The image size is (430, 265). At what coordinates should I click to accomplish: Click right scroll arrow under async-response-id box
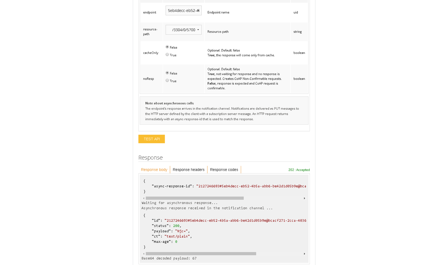pyautogui.click(x=304, y=198)
